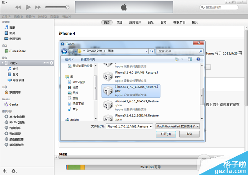
Task: Switch to the 摘要 tab
Action: point(107,22)
